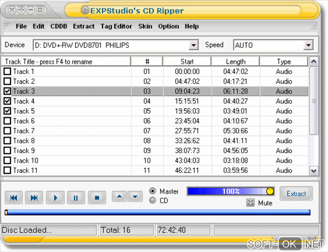Open the Option menu

169,26
